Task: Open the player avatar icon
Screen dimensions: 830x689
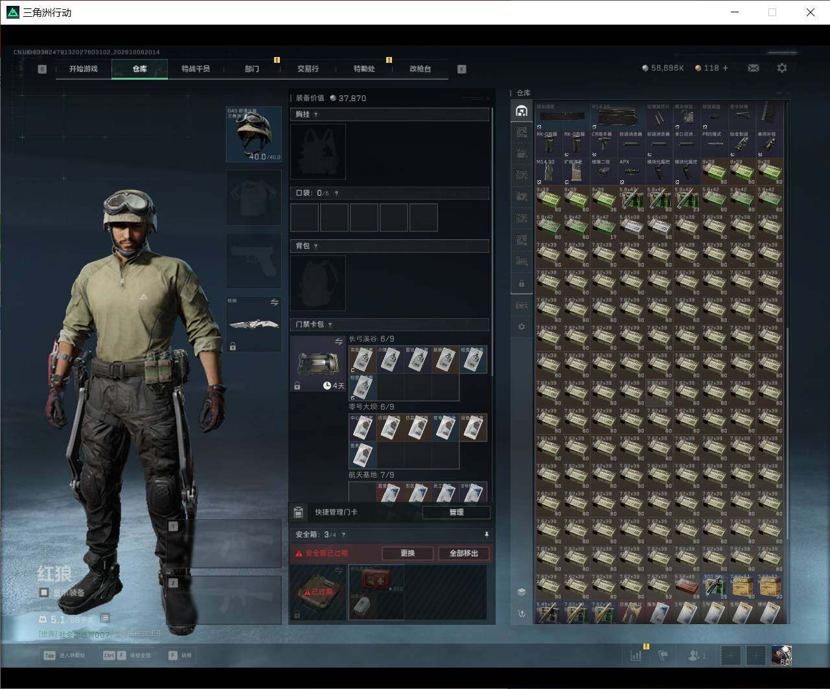Action: pos(781,655)
